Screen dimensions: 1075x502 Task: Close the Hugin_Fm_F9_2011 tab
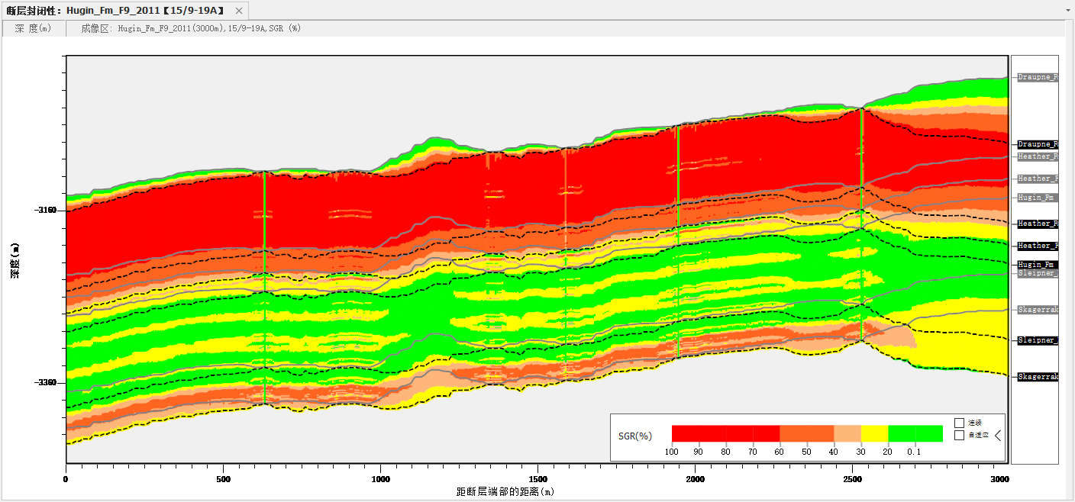(239, 11)
